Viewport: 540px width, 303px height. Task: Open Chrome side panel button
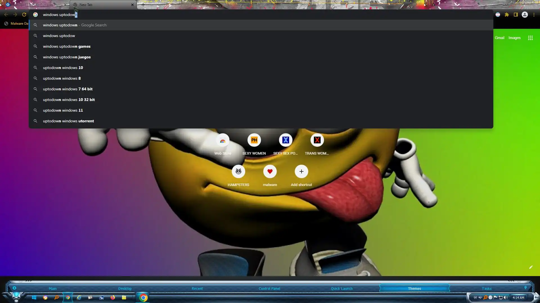click(x=516, y=15)
